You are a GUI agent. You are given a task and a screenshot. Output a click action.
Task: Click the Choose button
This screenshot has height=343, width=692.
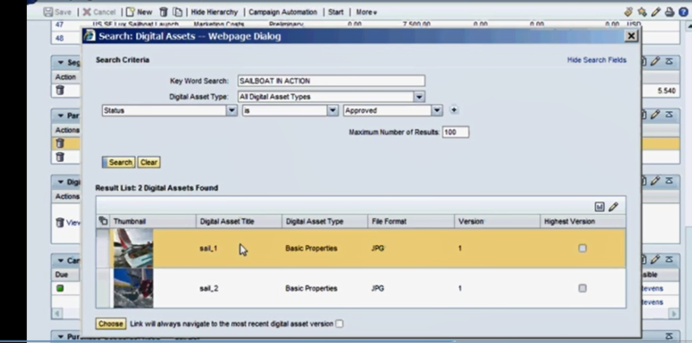click(x=110, y=323)
